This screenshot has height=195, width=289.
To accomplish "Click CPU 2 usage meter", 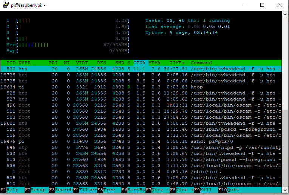I will [x=68, y=26].
